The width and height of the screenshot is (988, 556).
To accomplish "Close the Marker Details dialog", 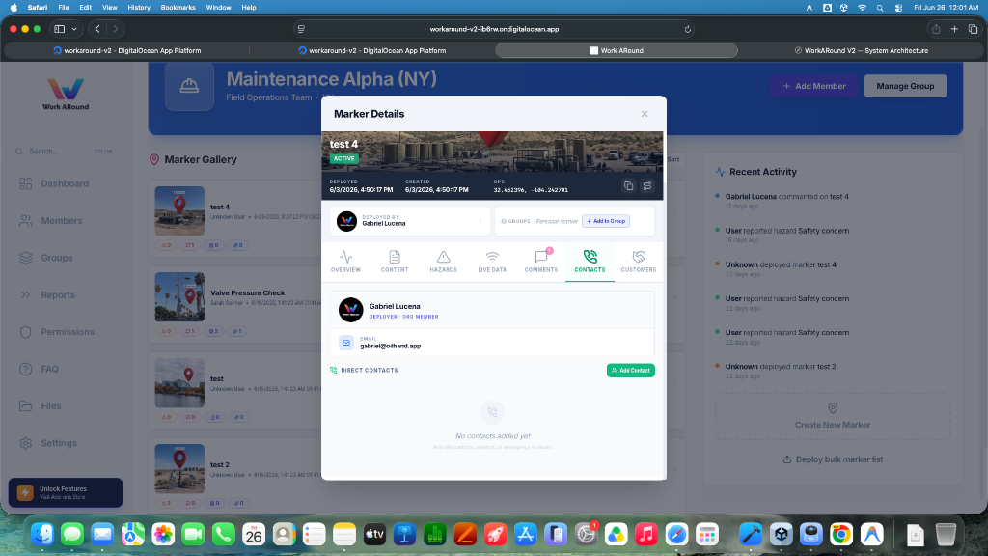I will [644, 114].
